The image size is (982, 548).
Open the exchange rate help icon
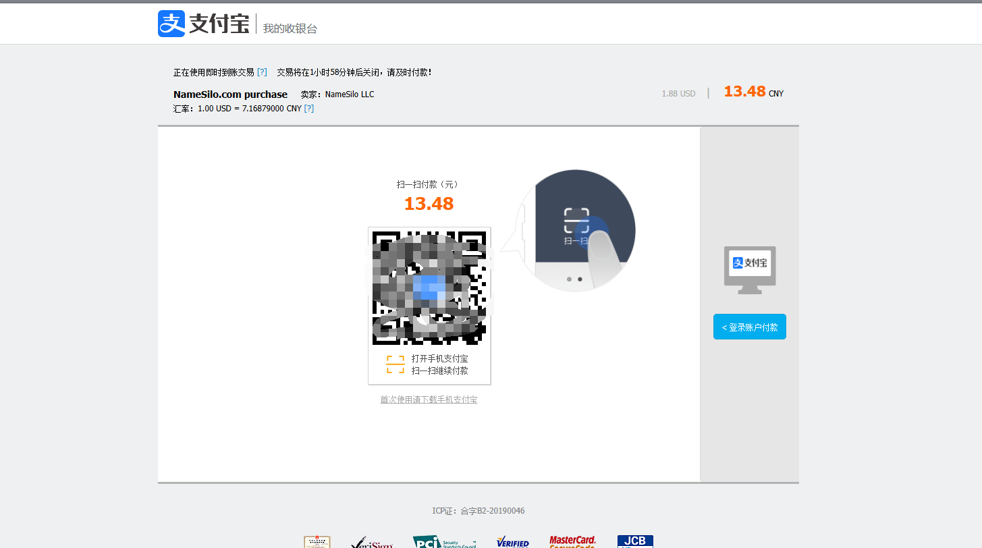(309, 109)
